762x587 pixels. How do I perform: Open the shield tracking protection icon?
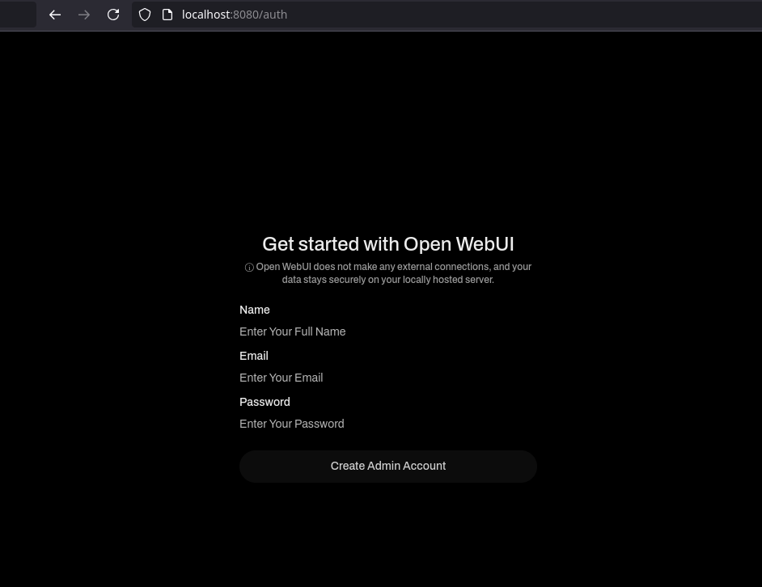click(x=145, y=15)
